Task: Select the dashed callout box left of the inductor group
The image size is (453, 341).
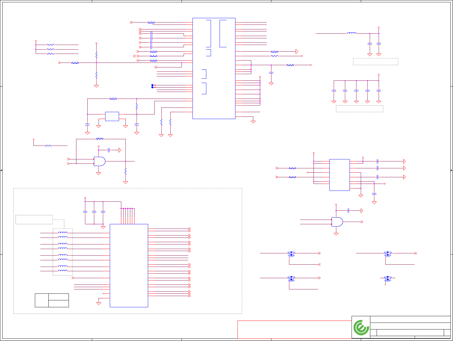Action: pos(34,220)
